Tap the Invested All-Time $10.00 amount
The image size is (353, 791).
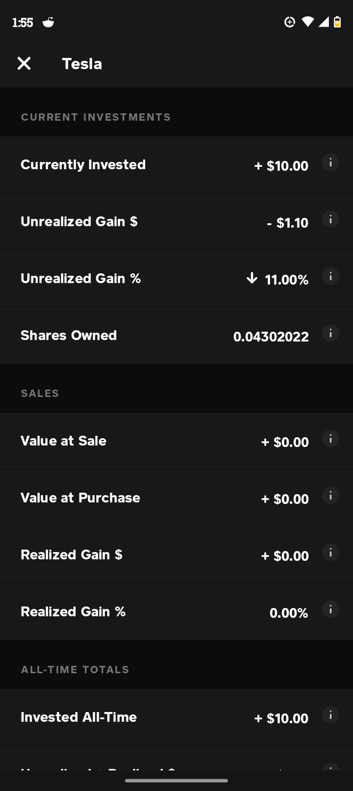click(x=281, y=718)
